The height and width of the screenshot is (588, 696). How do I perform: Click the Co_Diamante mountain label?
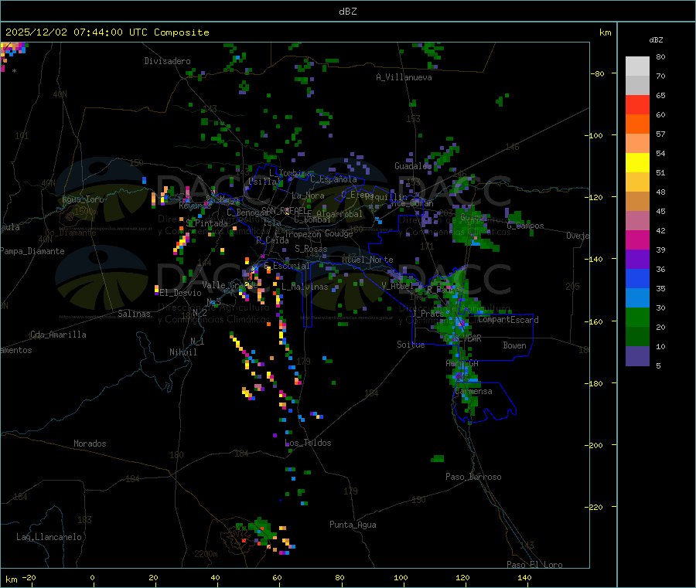tap(70, 233)
